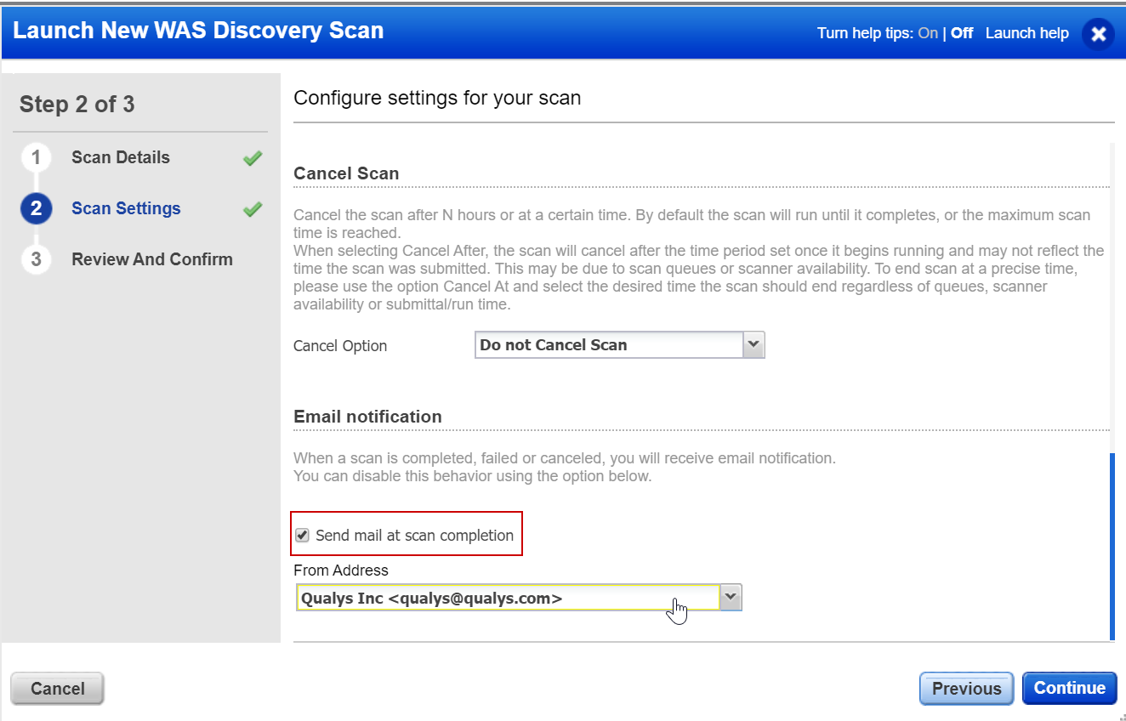
Task: Click the Continue button
Action: pos(1069,688)
